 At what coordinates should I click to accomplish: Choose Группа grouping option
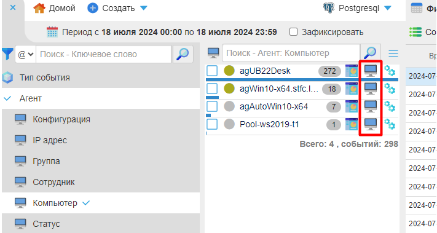101,161
